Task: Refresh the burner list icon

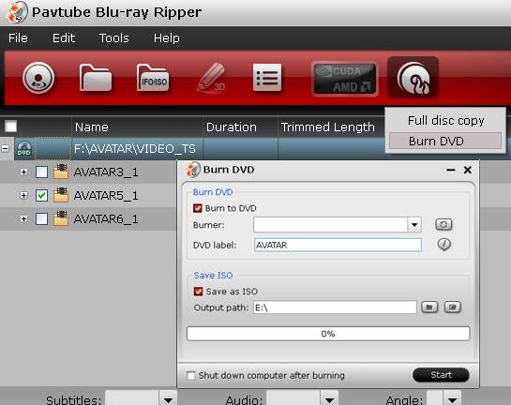Action: 443,224
